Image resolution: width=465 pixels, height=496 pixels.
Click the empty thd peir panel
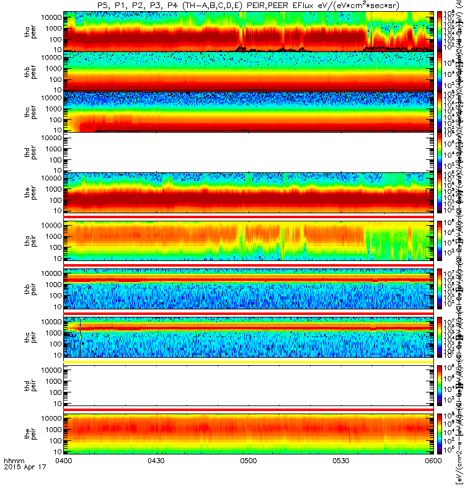coord(249,386)
